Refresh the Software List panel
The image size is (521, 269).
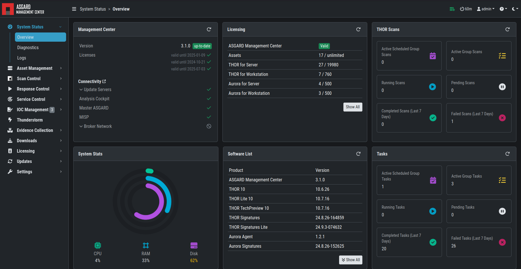point(358,154)
